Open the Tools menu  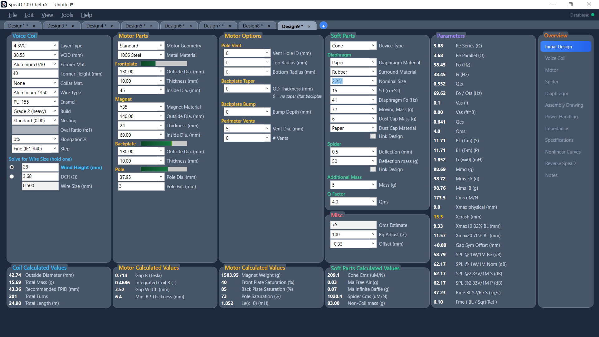point(67,15)
